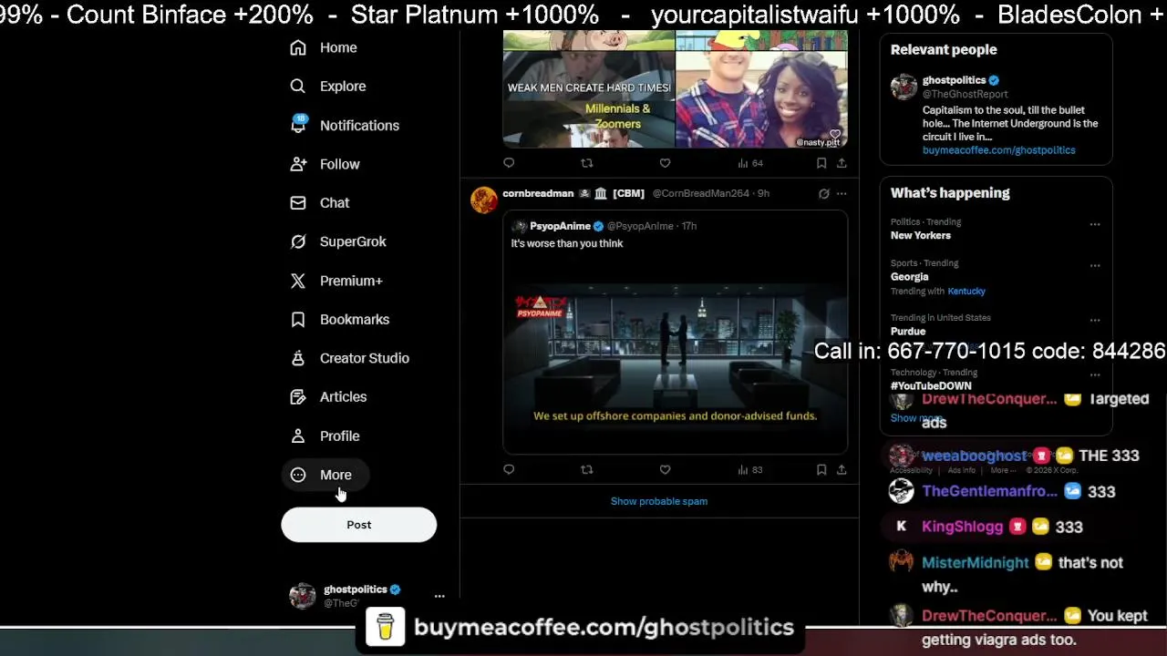Click like heart on couple photo
The height and width of the screenshot is (656, 1167).
point(834,134)
